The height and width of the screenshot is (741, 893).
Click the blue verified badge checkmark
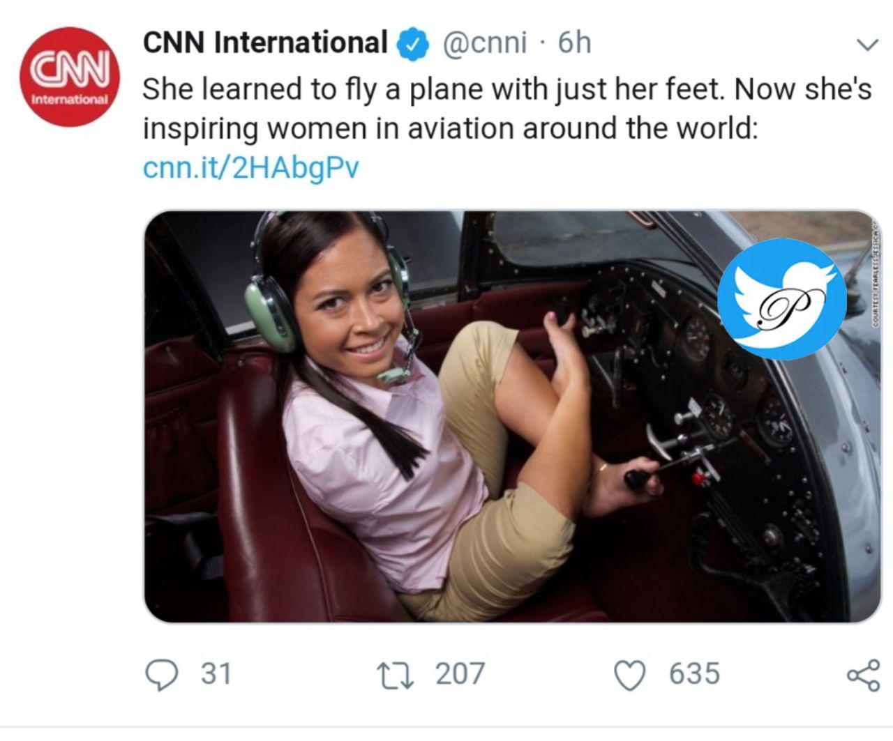click(x=411, y=44)
